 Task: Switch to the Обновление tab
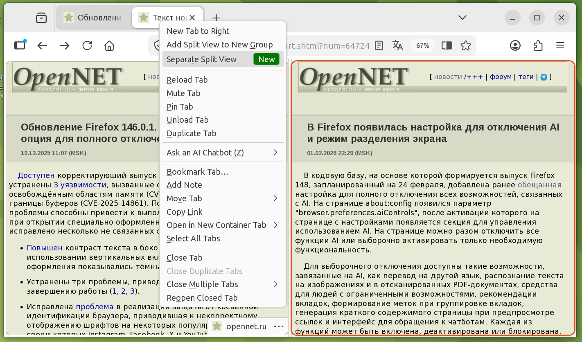[x=93, y=18]
